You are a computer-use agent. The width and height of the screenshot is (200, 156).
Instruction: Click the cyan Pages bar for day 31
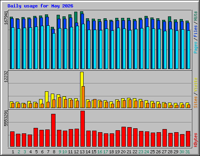click(189, 50)
